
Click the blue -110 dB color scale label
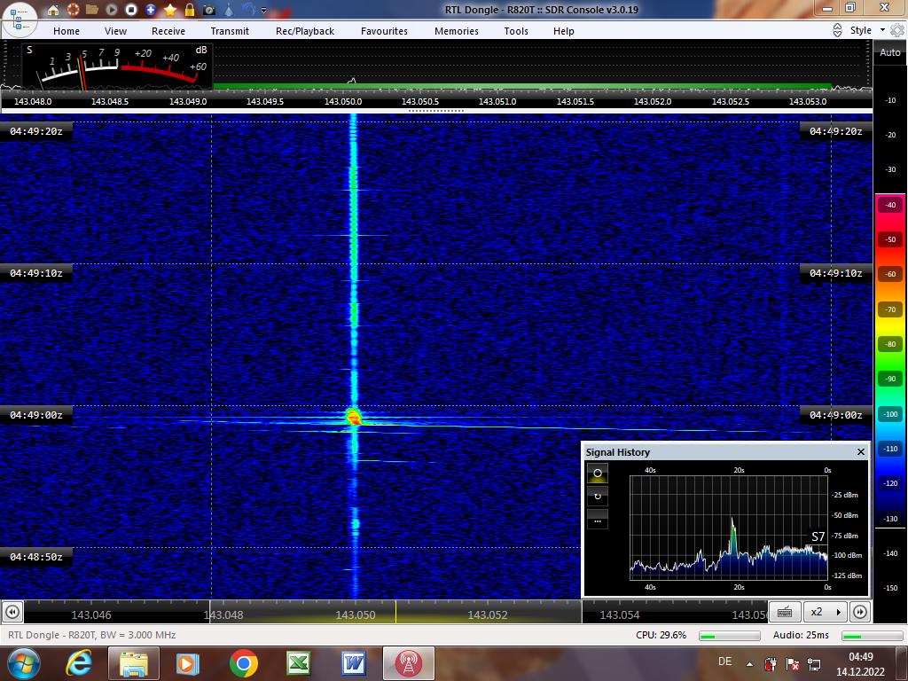890,449
